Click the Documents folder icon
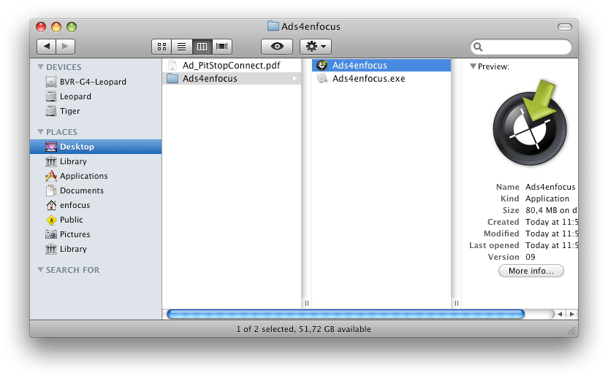Viewport: 608px width, 378px height. pyautogui.click(x=51, y=190)
